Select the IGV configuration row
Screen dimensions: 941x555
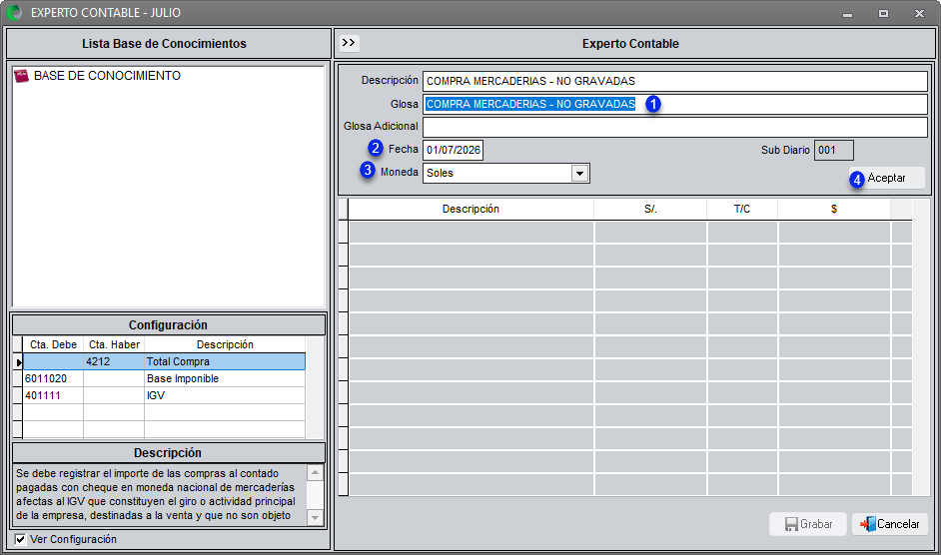coord(164,395)
